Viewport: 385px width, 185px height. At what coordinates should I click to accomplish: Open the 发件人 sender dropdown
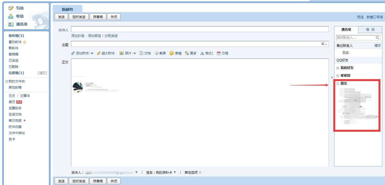coord(136,172)
